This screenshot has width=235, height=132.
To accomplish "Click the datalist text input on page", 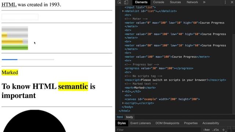I will pos(20,17).
